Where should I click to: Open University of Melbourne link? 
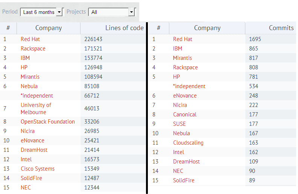coord(36,108)
